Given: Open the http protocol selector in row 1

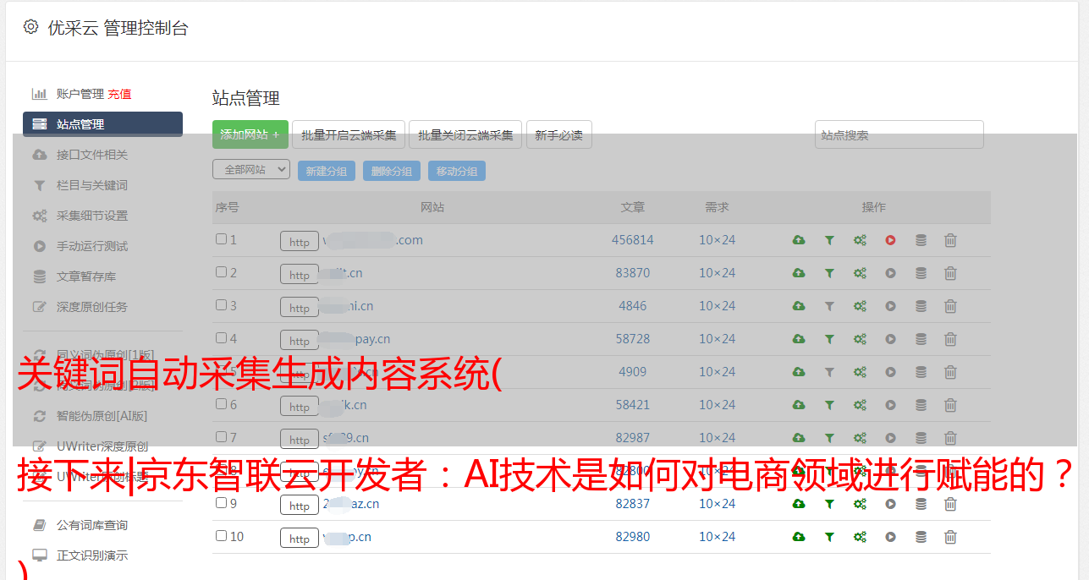Looking at the screenshot, I should 300,242.
